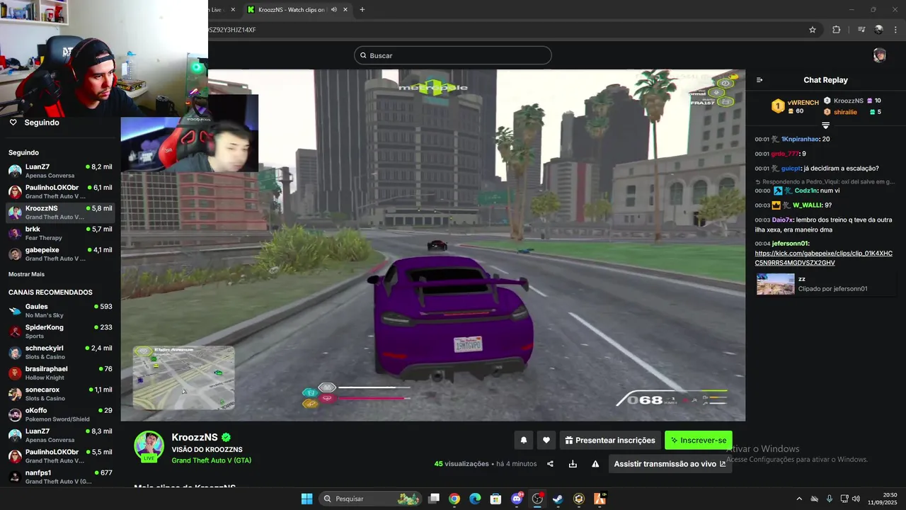Screen dimensions: 906x510
Task: Open Google Chrome from the taskbar
Action: click(454, 499)
